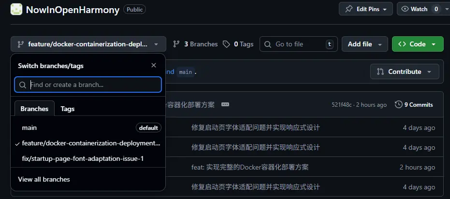Click the branch icon beside 3 Branches
Image resolution: width=450 pixels, height=199 pixels.
pos(176,44)
